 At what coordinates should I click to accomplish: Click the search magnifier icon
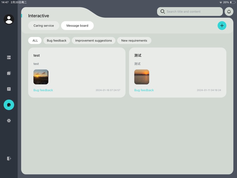pos(163,11)
